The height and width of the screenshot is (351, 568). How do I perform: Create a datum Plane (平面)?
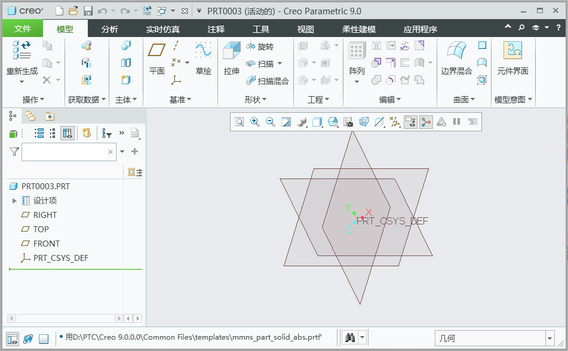pos(157,58)
